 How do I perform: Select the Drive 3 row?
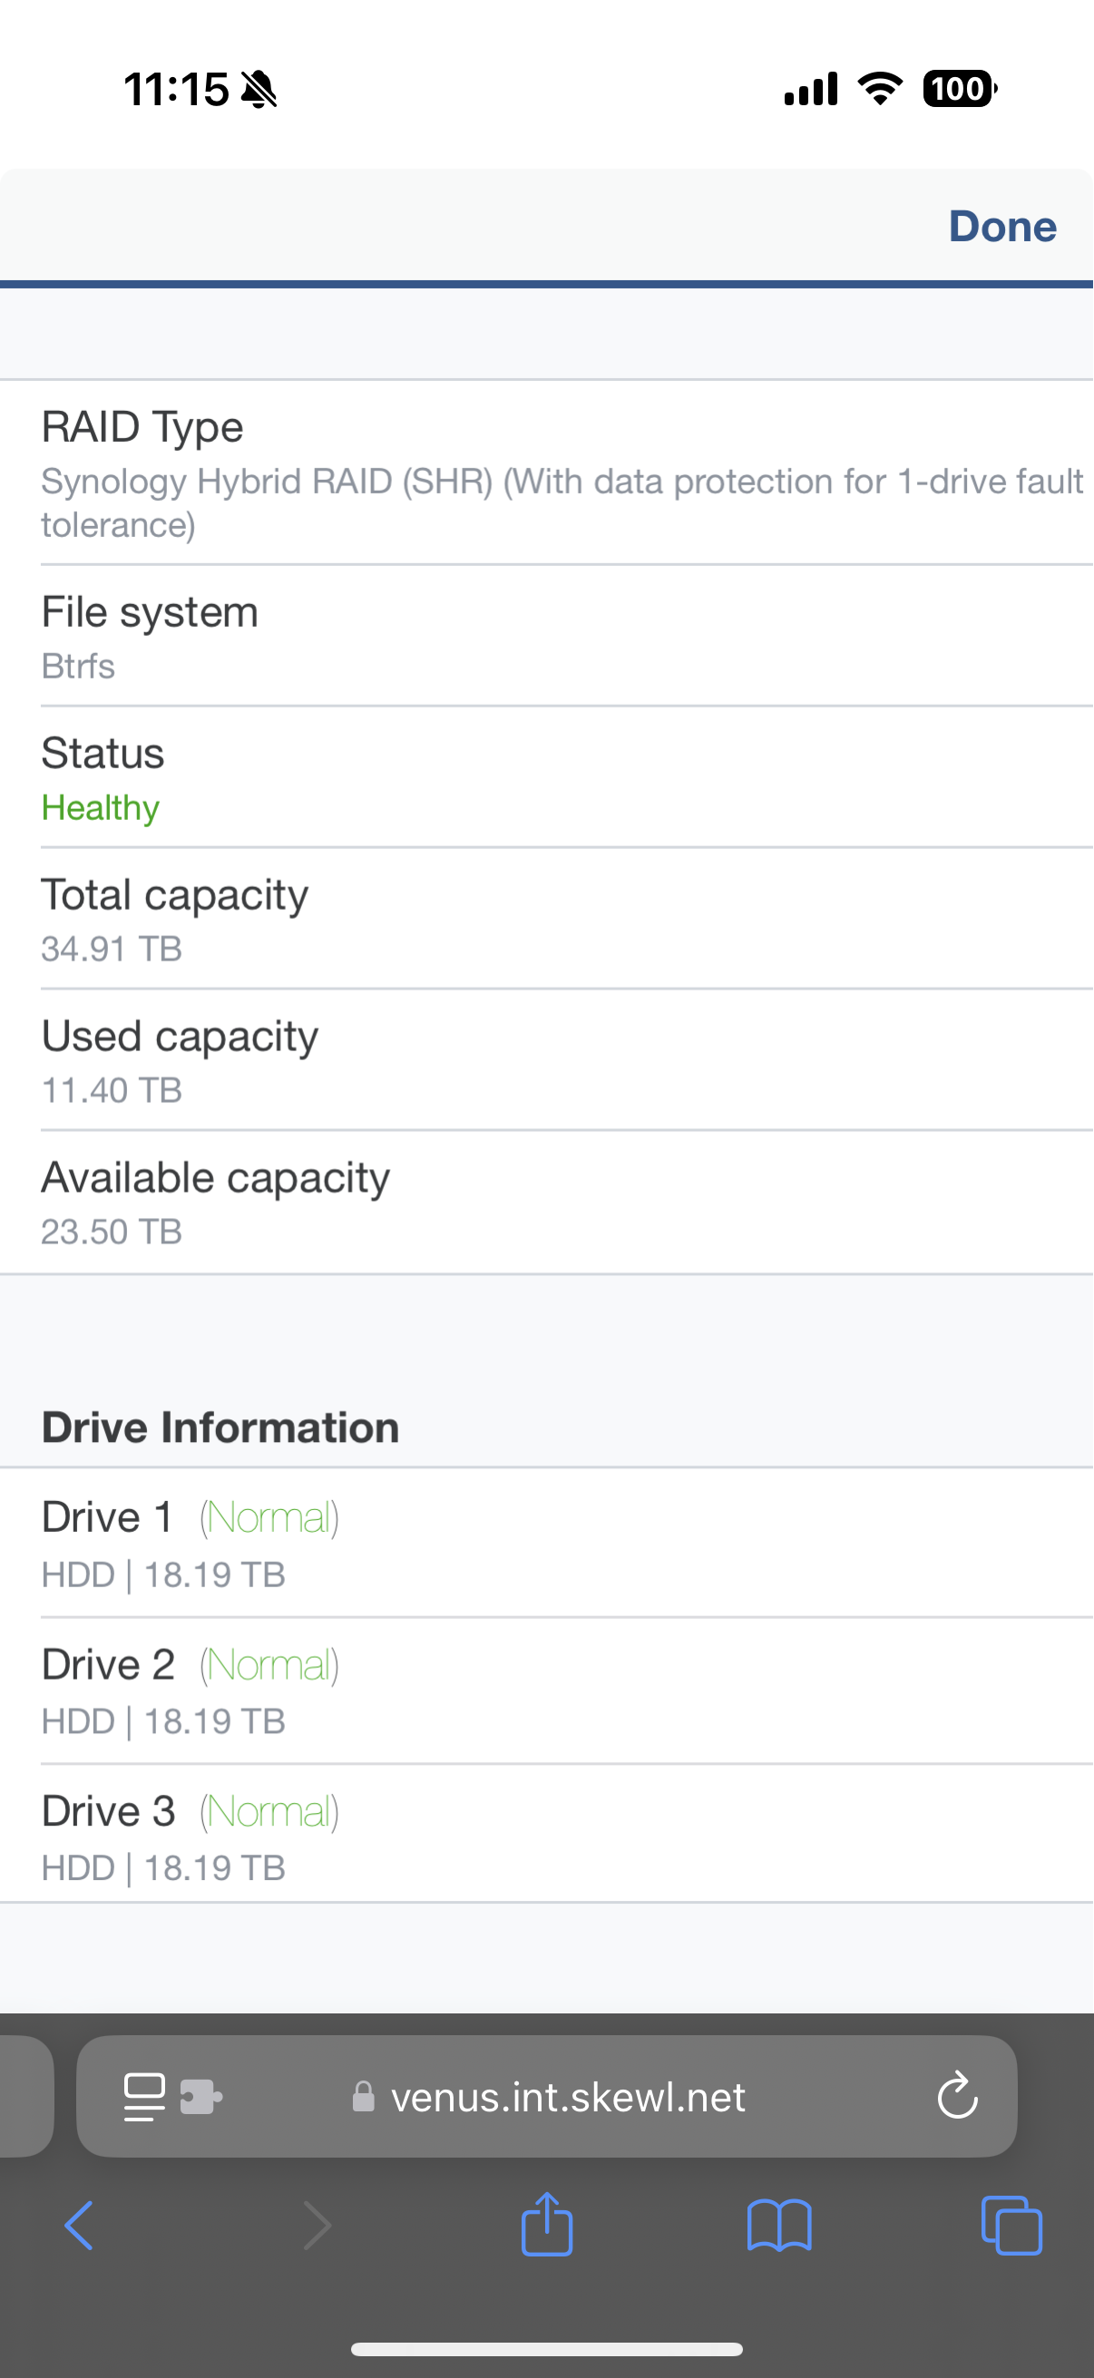tap(546, 1837)
